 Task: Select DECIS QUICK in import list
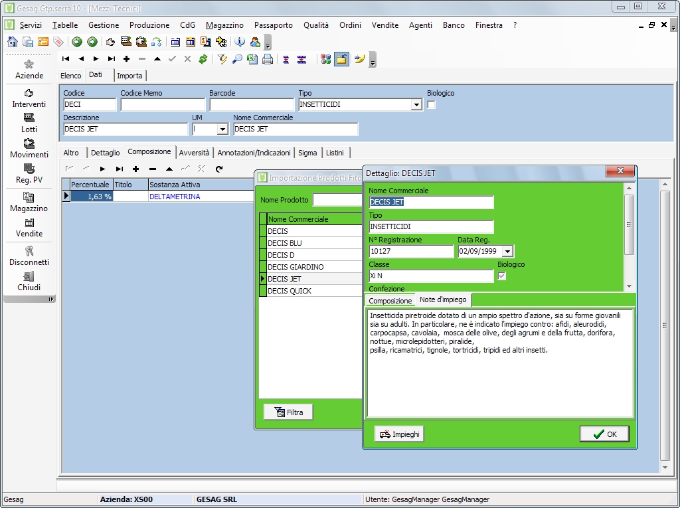pos(314,291)
